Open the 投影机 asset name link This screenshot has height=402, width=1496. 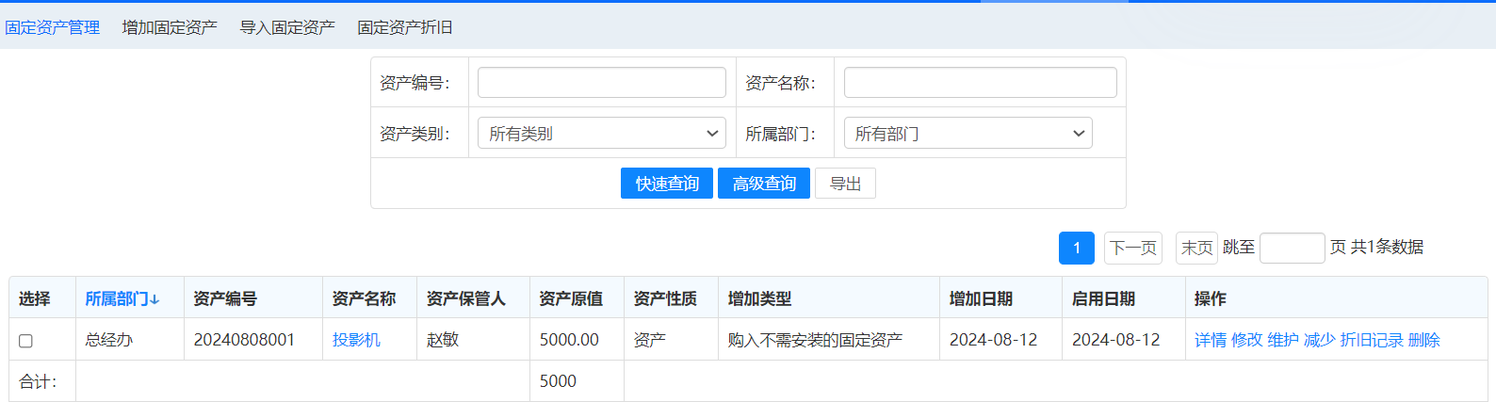click(x=356, y=340)
